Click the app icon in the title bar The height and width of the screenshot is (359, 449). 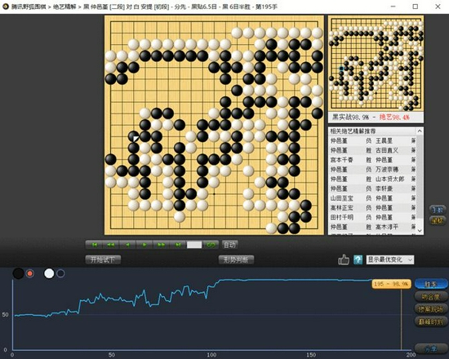click(6, 7)
